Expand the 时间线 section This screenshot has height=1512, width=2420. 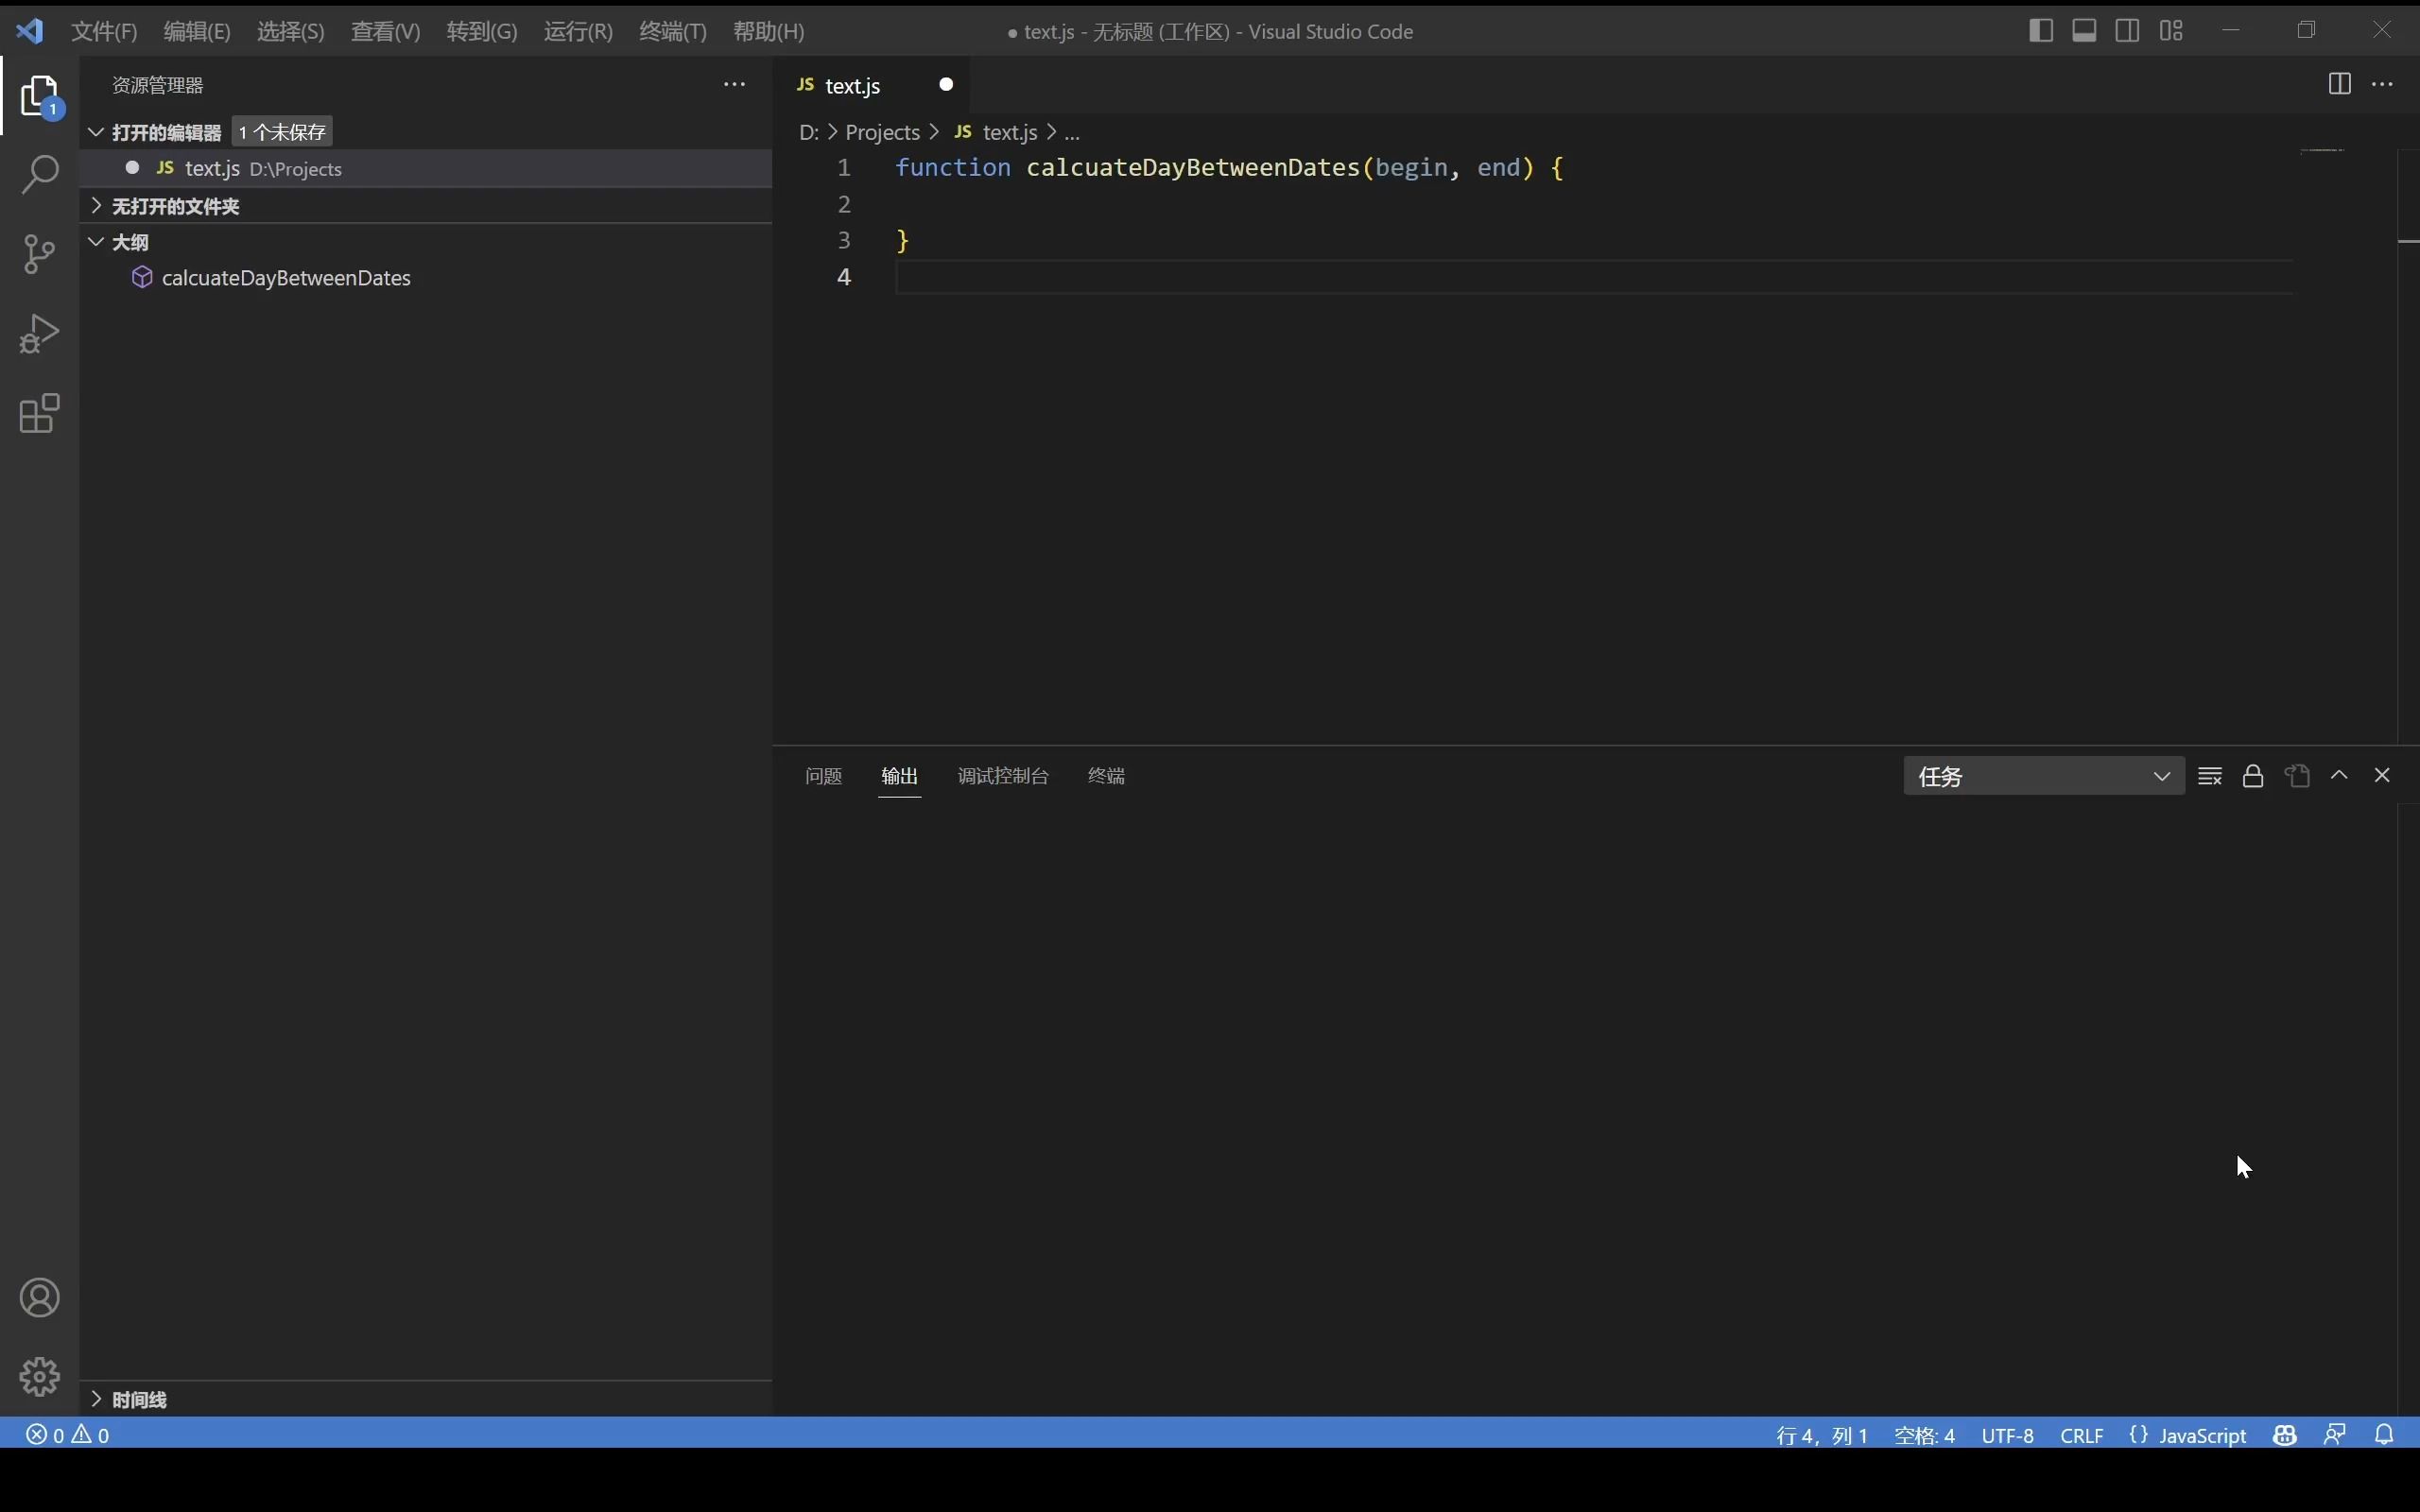(140, 1399)
